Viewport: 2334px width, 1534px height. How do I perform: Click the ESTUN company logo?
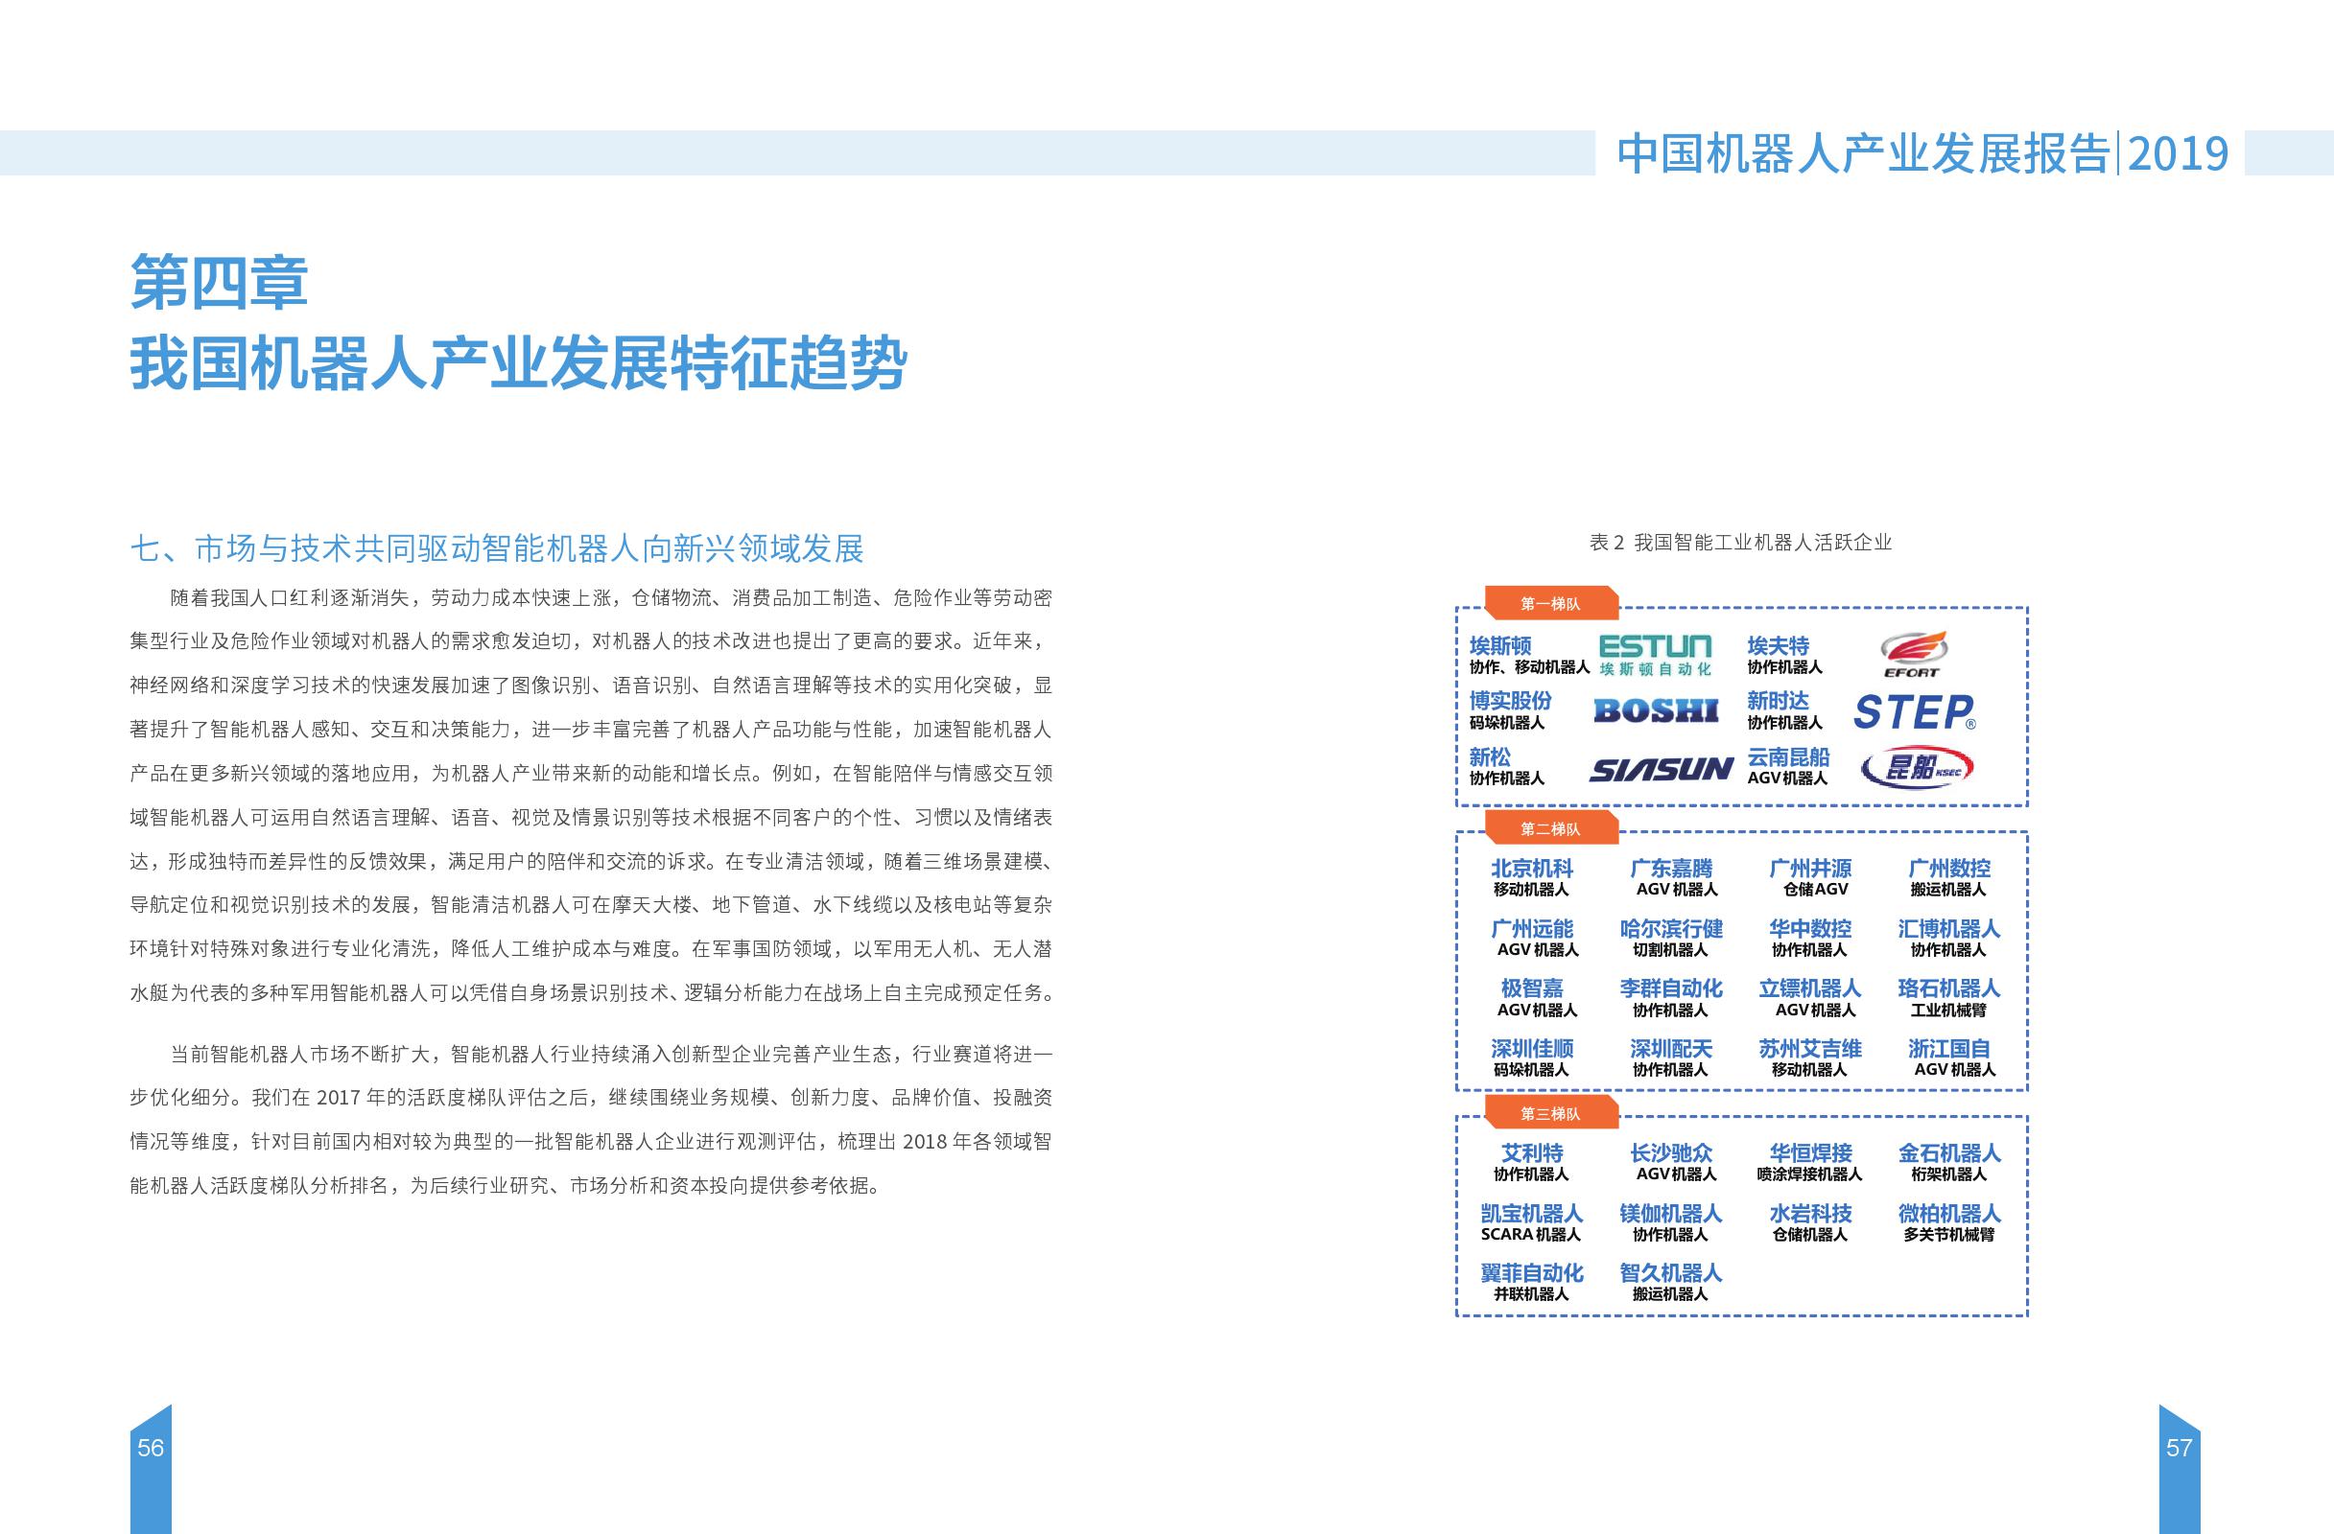click(x=1655, y=655)
